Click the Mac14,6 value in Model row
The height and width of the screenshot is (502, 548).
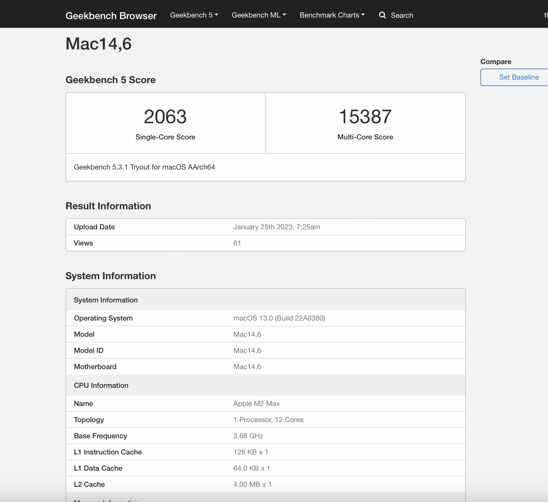click(x=247, y=334)
